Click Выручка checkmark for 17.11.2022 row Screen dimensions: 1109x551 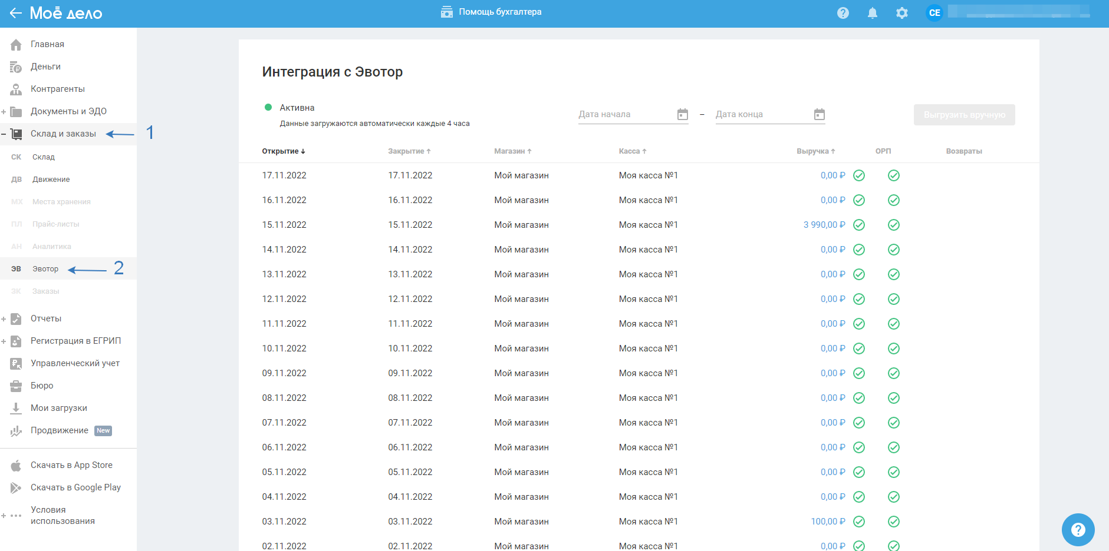[859, 175]
